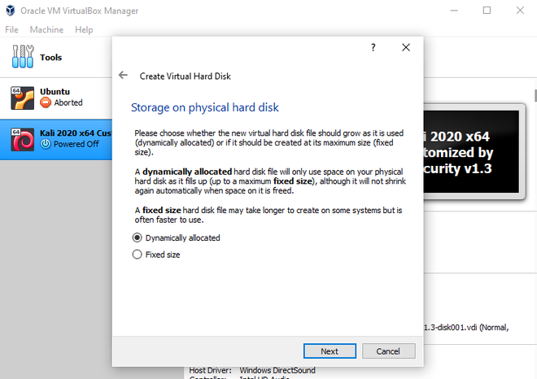Click the Kali Powered Off status icon
Viewport: 537px width, 379px height.
coord(45,144)
